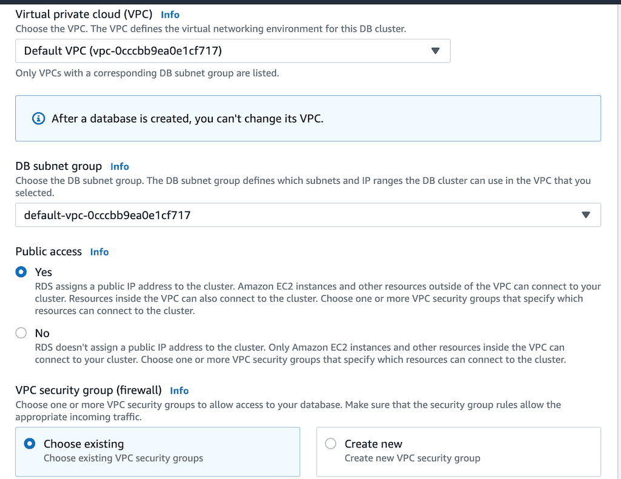
Task: Select No for Public access
Action: pos(21,333)
